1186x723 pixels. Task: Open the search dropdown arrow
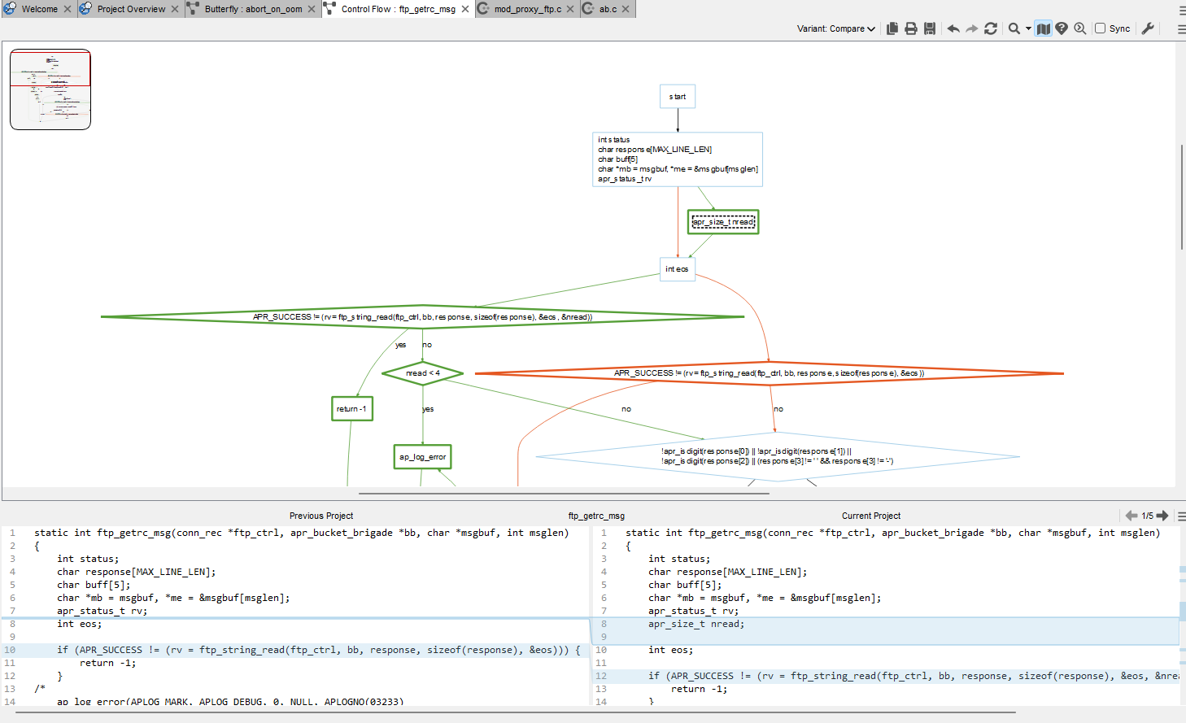(1028, 28)
